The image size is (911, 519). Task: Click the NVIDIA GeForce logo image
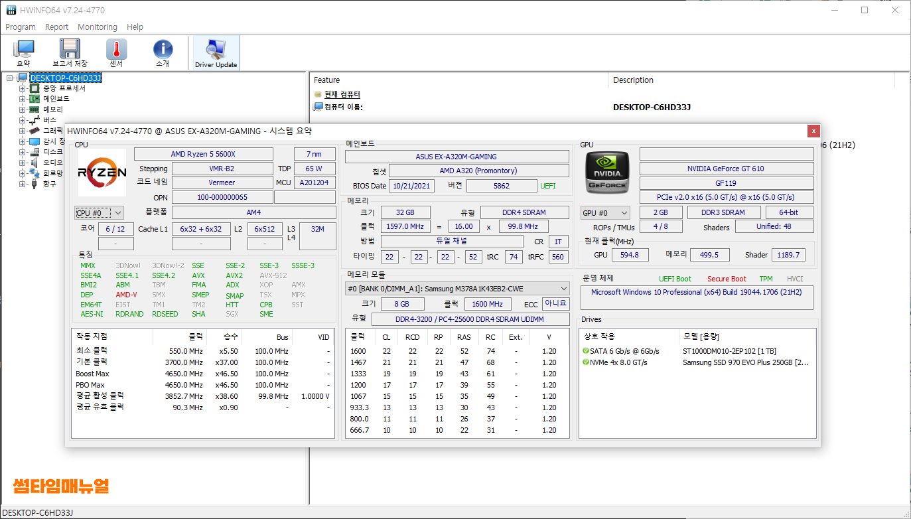tap(608, 173)
